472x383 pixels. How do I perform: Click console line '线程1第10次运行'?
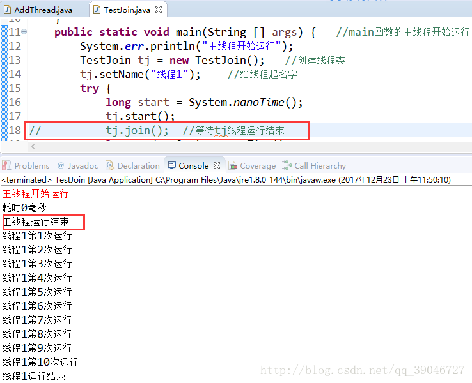[40, 362]
